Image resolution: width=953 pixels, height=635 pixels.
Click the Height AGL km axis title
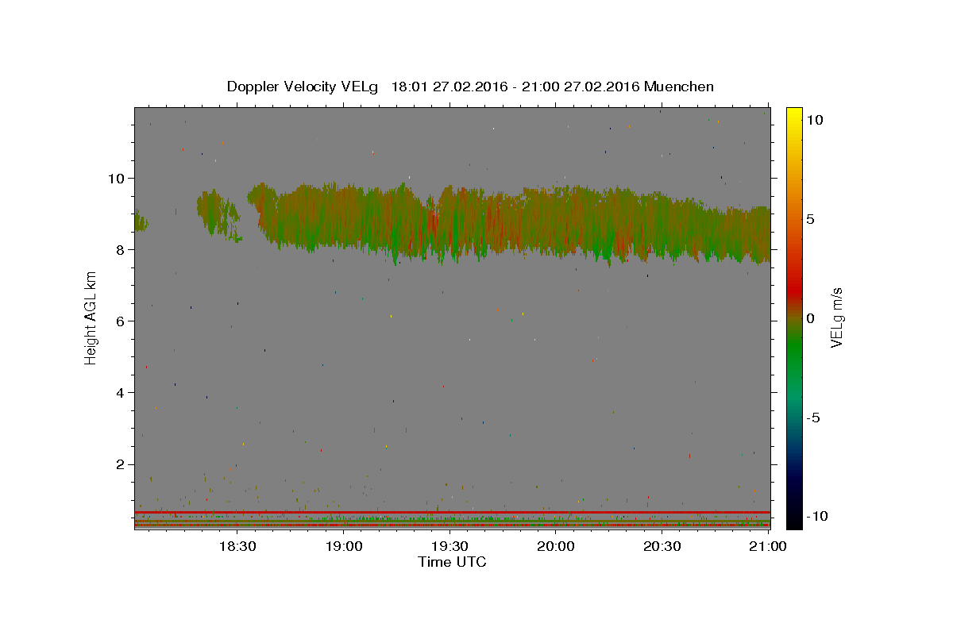[91, 317]
